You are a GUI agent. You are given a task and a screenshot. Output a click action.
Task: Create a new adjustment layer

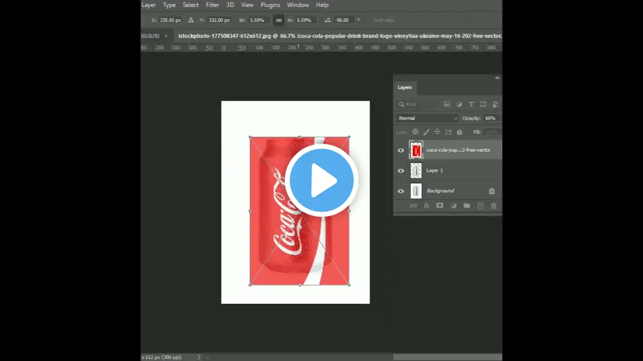click(x=453, y=206)
